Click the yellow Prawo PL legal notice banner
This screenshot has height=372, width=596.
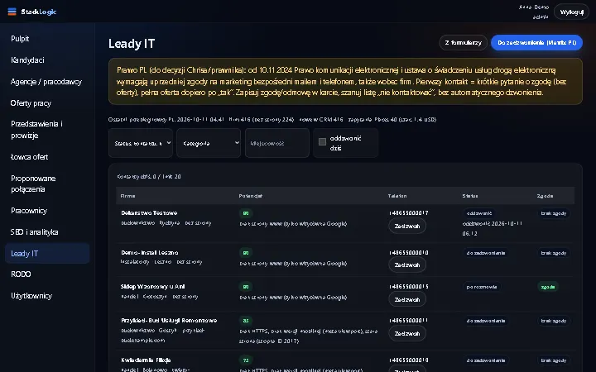tap(345, 81)
